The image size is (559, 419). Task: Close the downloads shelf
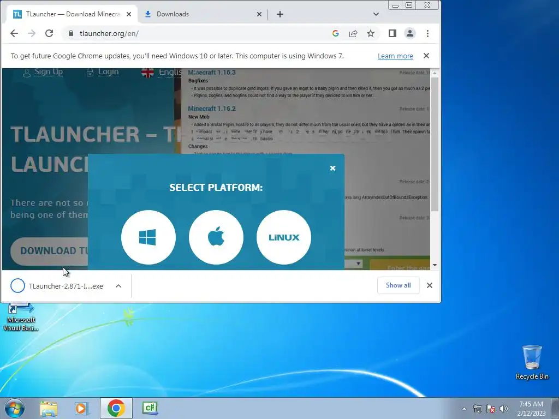[x=430, y=285]
